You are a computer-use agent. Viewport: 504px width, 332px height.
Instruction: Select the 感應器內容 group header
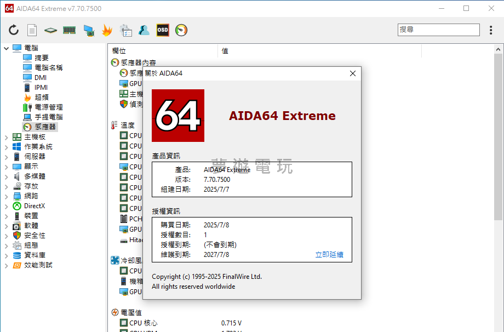[x=138, y=62]
